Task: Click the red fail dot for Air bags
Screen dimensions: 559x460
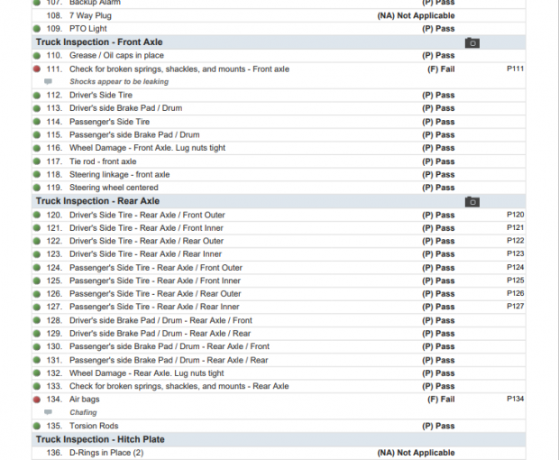Action: (x=37, y=399)
